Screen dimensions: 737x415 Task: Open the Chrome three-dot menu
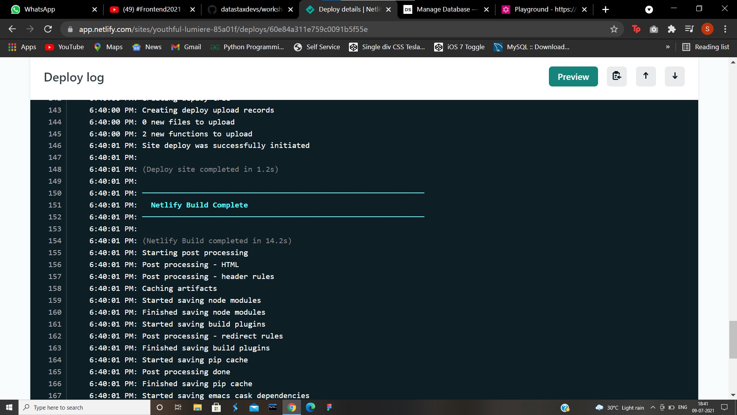tap(725, 29)
